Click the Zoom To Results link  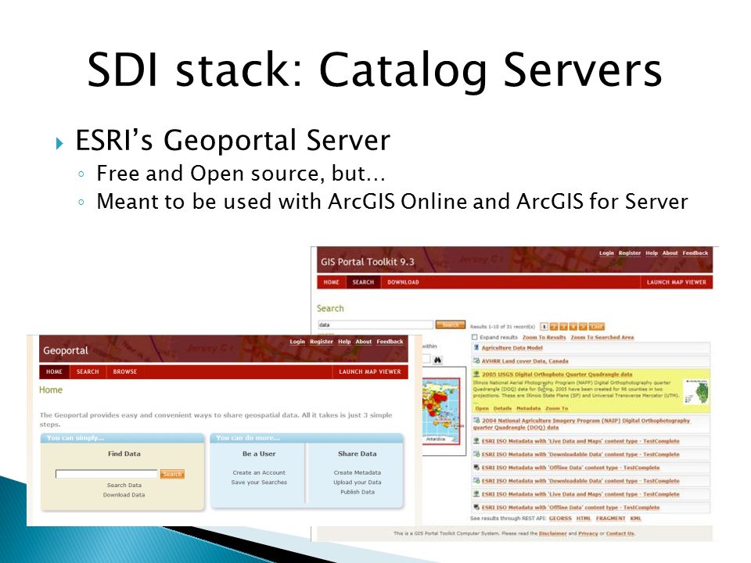click(x=544, y=338)
